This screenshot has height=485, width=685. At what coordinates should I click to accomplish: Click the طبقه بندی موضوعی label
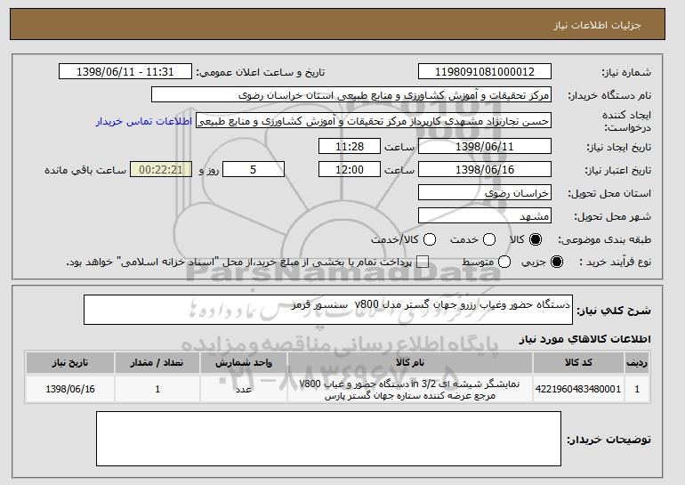(x=604, y=239)
